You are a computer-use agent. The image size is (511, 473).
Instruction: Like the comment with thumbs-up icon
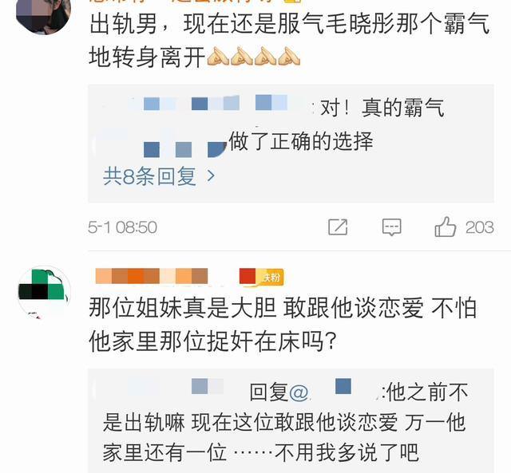tap(446, 227)
